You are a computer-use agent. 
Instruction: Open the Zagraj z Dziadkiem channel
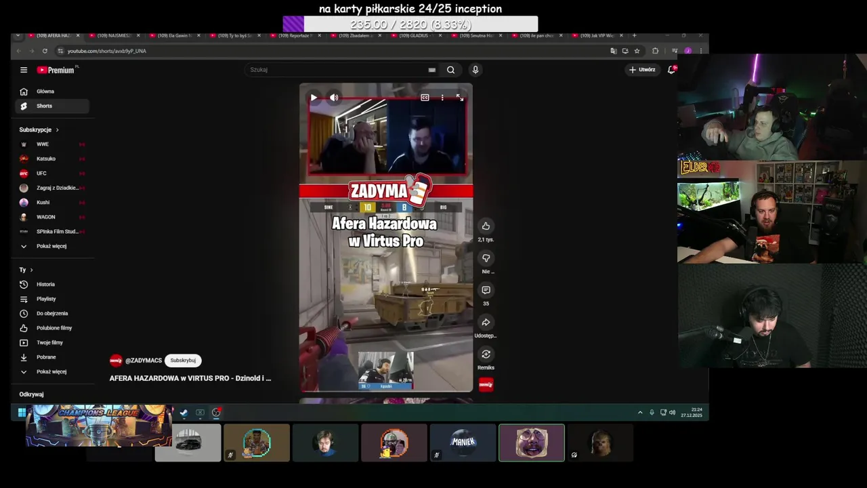coord(52,188)
